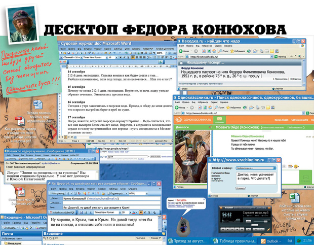Viewport: 314px width, 245px height.
Task: Open the font size 20 dropdown in reply message
Action: [x=130, y=213]
